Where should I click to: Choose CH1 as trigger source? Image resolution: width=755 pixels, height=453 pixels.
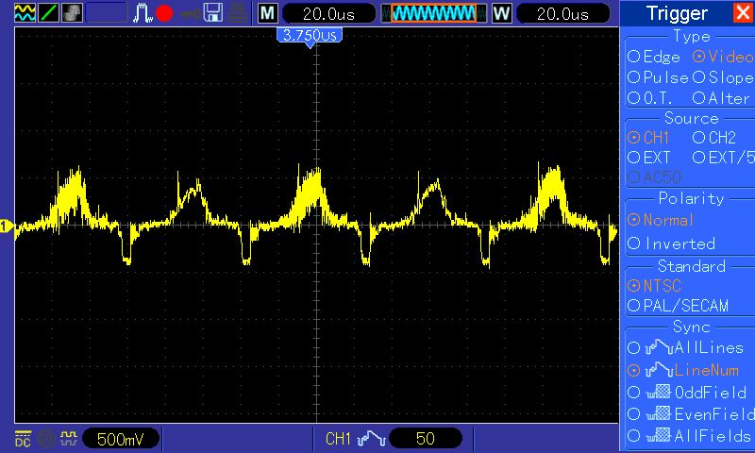(648, 138)
